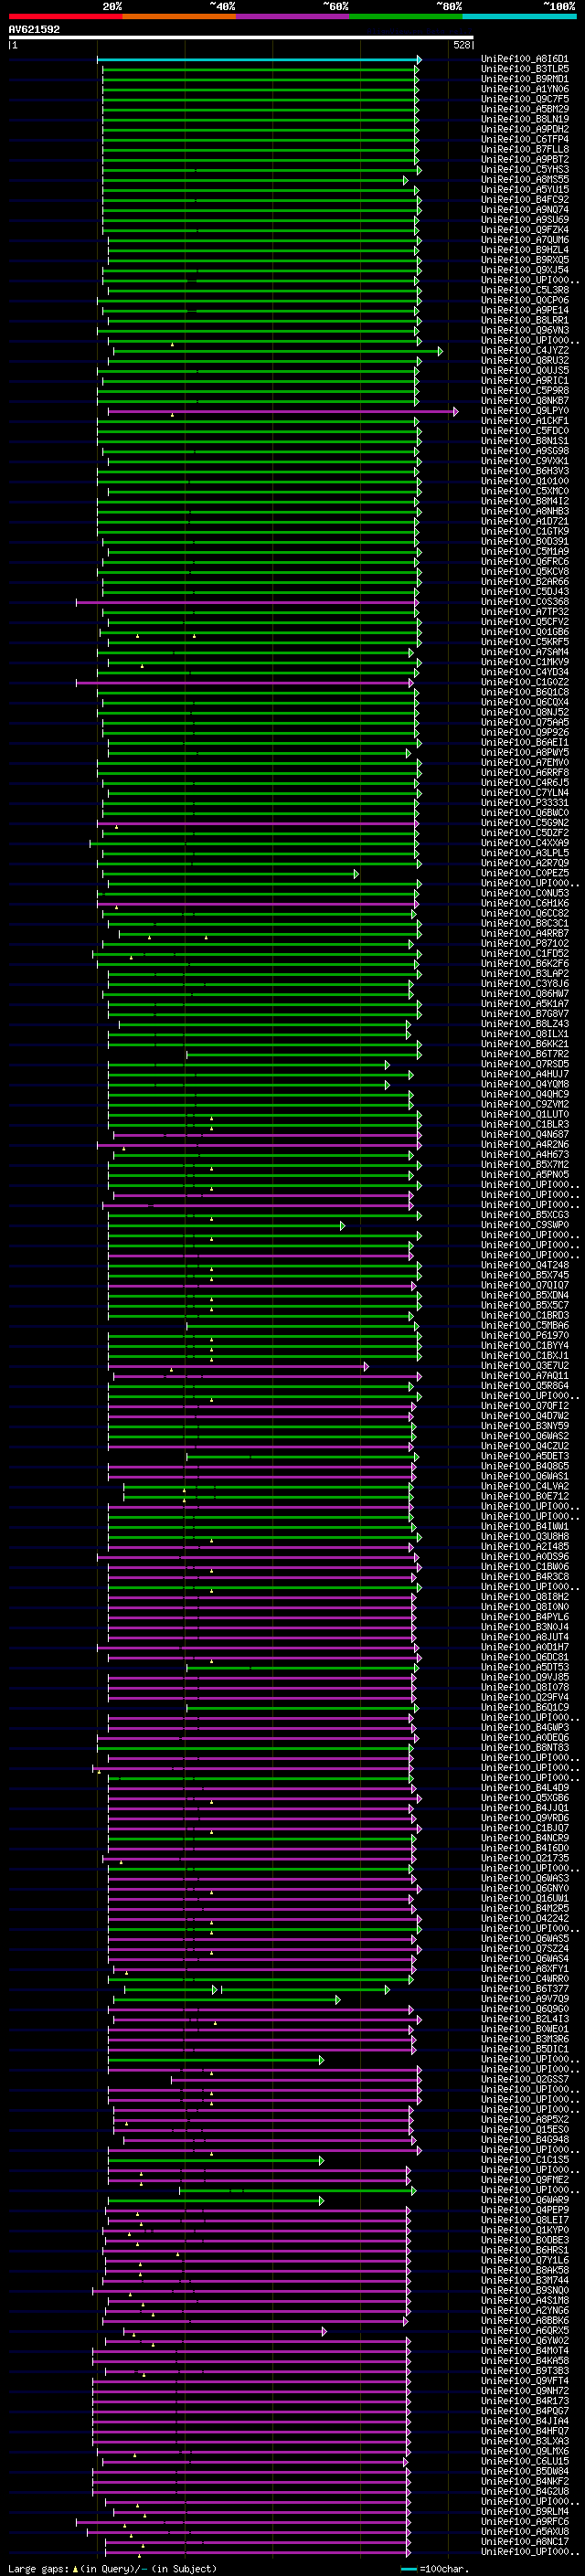Click the cyan ~100% identity legend segment

520,16
